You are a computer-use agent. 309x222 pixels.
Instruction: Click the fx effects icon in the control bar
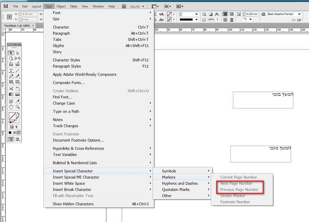217,14
